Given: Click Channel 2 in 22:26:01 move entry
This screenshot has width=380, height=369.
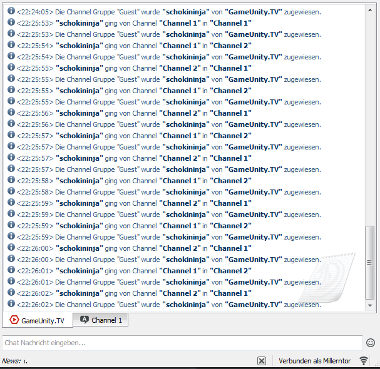Looking at the screenshot, I should click(x=232, y=271).
